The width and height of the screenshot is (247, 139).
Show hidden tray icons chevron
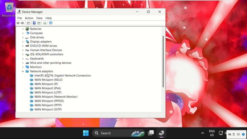[x=203, y=133]
